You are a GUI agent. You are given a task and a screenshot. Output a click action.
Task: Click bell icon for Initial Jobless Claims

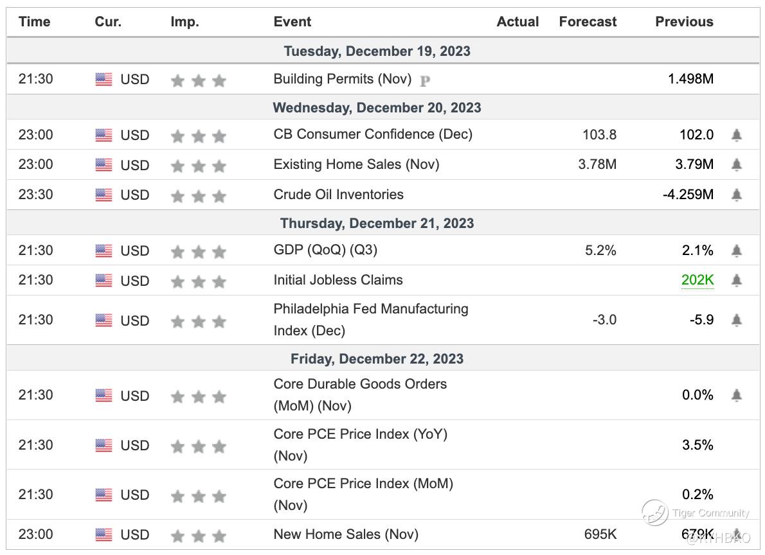pyautogui.click(x=737, y=280)
